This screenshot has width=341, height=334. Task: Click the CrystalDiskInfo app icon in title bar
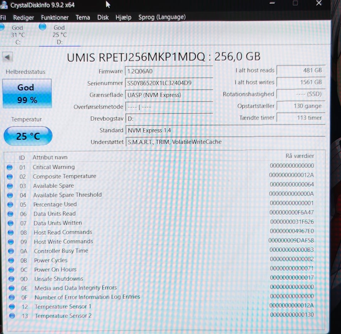(x=4, y=5)
